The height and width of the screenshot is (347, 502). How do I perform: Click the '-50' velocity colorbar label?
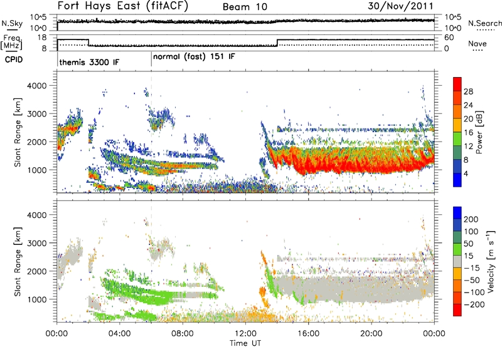pos(472,280)
